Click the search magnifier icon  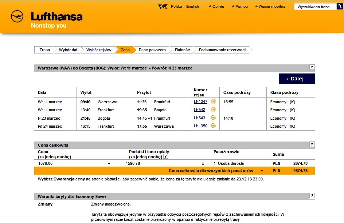(339, 7)
